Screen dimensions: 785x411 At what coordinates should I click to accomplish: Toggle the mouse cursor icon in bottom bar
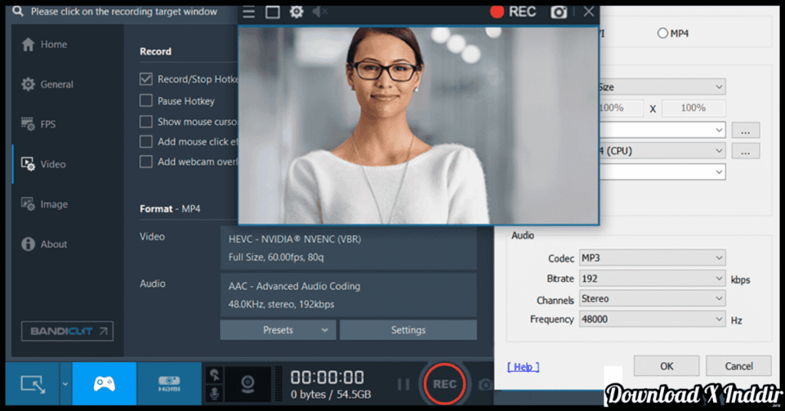click(215, 375)
